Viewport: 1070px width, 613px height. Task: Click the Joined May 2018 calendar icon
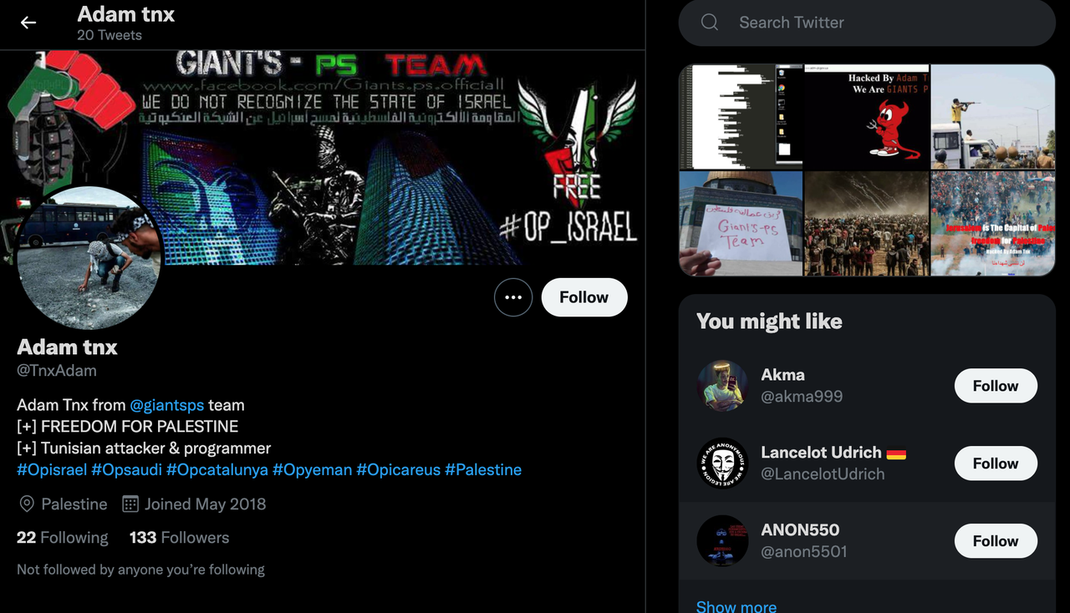coord(130,504)
